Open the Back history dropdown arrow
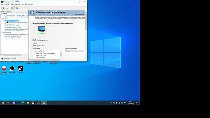This screenshot has height=118, width=210. coord(10,8)
